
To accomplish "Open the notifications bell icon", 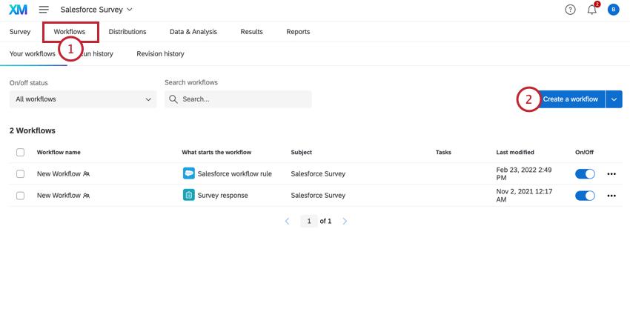I will pyautogui.click(x=592, y=10).
